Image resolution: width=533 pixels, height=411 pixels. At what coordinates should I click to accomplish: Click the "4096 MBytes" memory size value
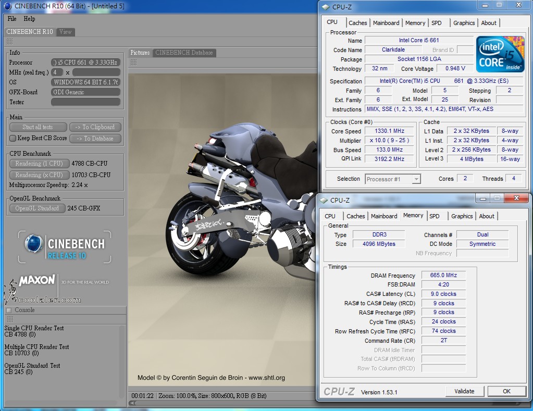point(379,244)
